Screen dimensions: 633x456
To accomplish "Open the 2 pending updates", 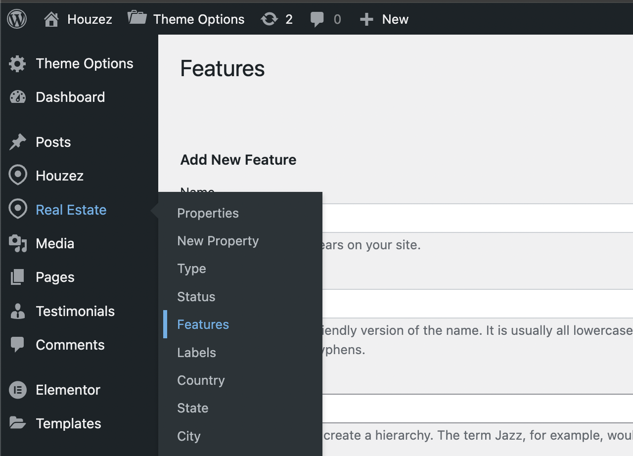I will pos(289,19).
